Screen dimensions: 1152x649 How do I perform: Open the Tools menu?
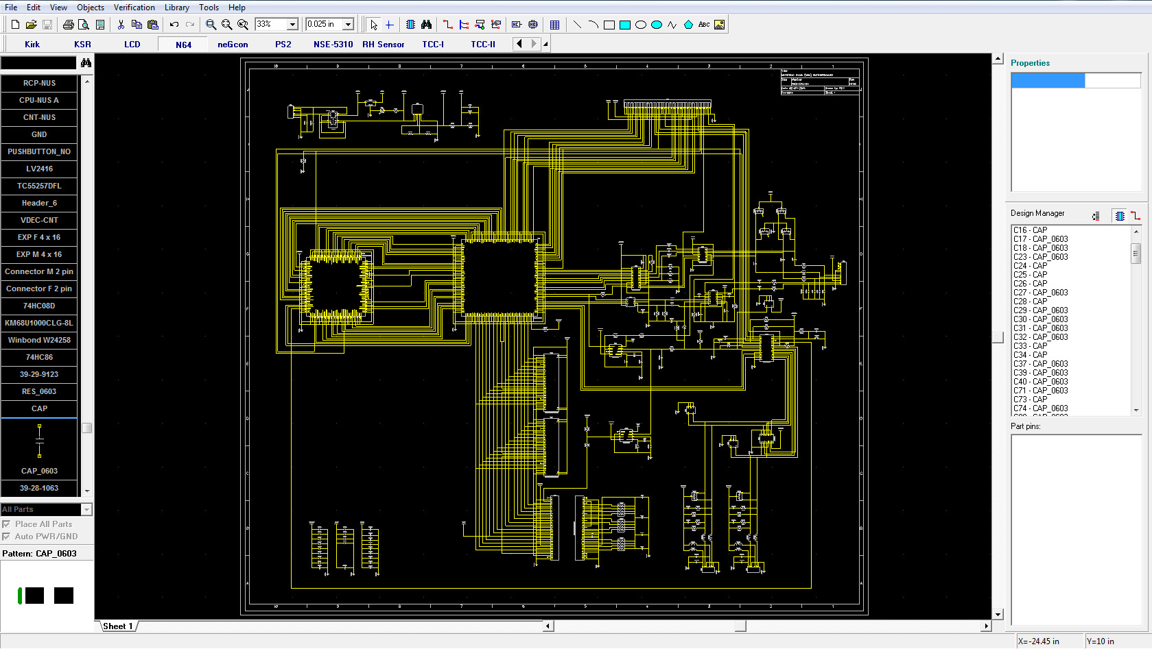pyautogui.click(x=209, y=8)
